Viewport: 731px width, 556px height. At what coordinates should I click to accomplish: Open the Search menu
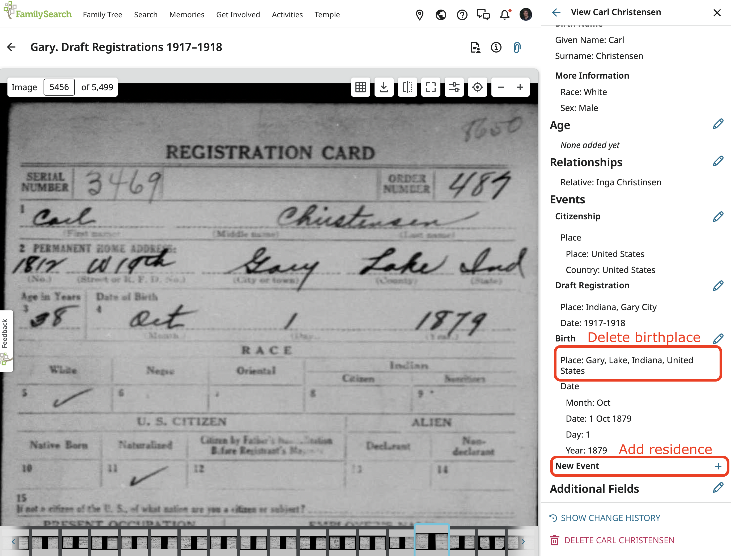(x=146, y=15)
